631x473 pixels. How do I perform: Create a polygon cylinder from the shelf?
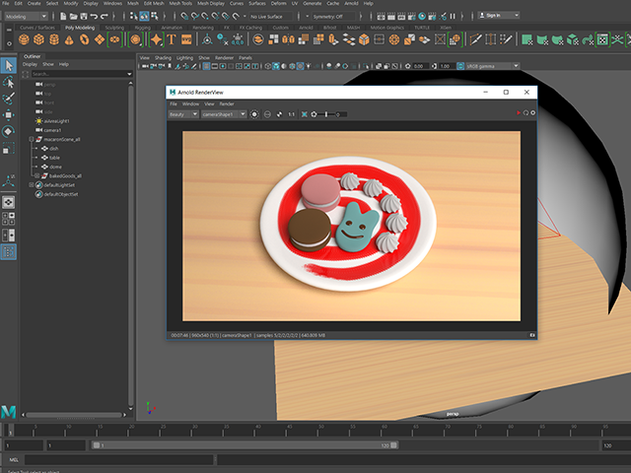point(54,39)
